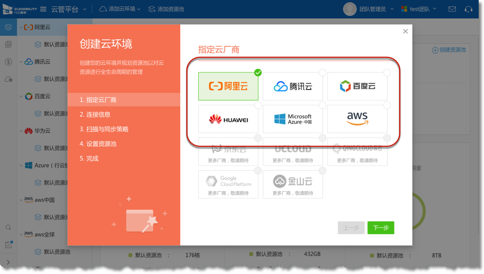Select the HUAWEI vendor card
The image size is (484, 274).
228,119
